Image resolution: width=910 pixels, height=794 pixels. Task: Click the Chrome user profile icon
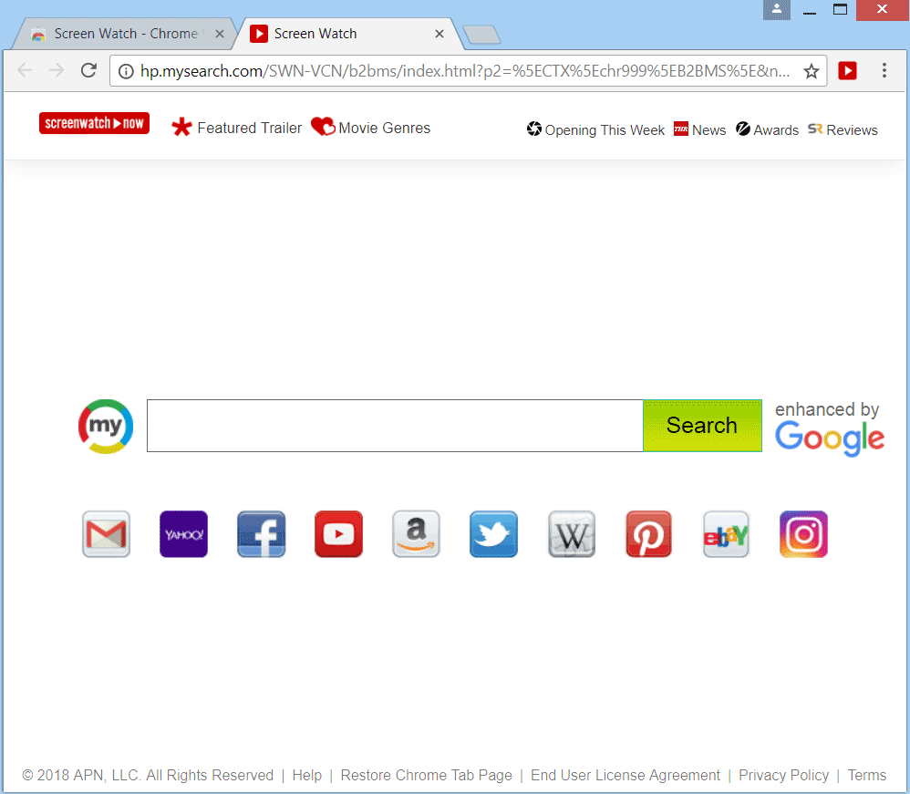coord(777,10)
